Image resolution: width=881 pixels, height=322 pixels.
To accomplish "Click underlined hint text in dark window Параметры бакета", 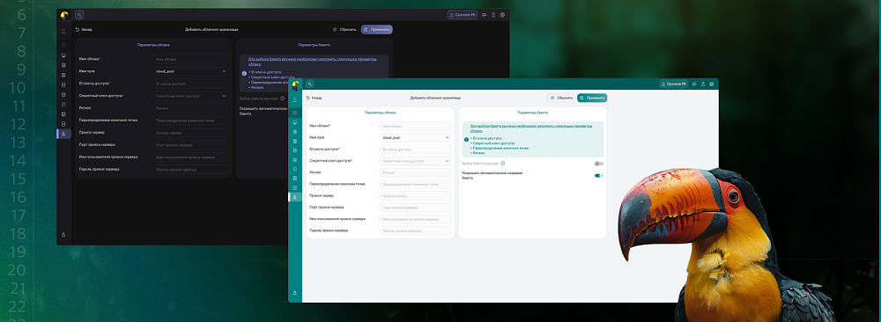I will point(312,61).
